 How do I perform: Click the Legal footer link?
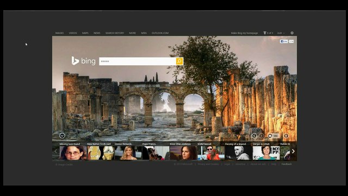[x=227, y=164]
